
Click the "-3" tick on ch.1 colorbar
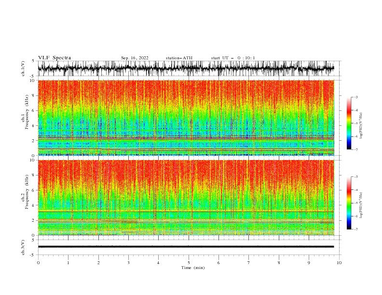click(x=356, y=97)
